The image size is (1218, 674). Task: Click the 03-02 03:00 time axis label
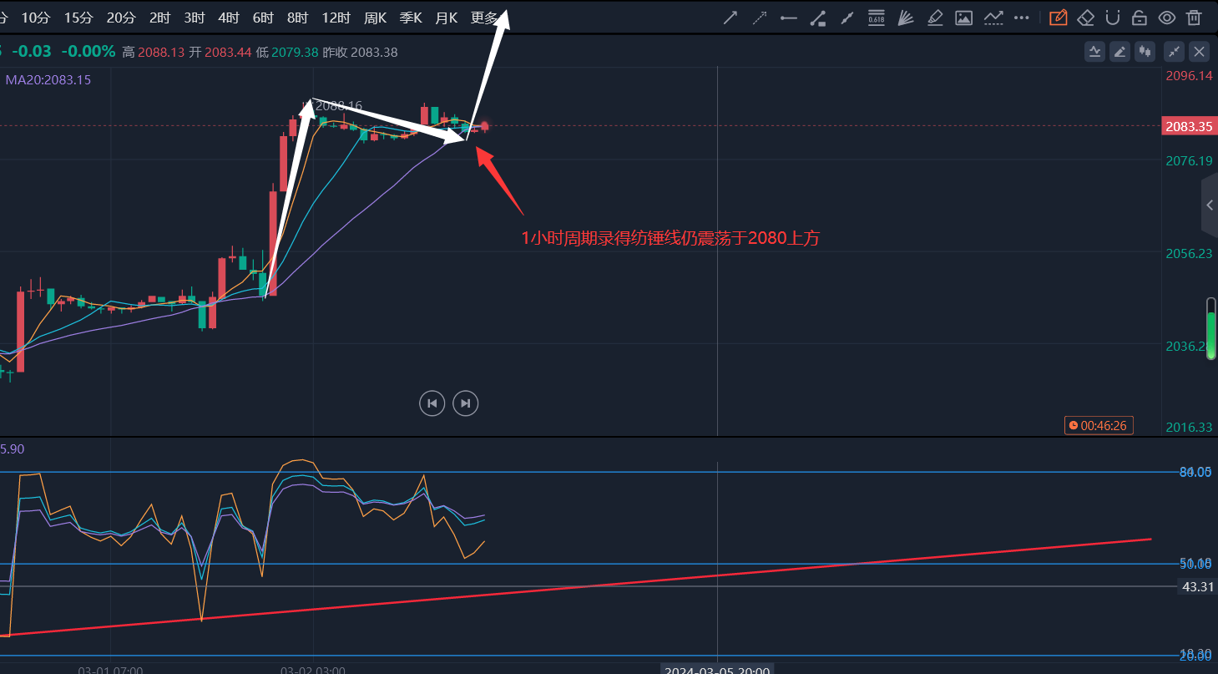click(x=313, y=669)
